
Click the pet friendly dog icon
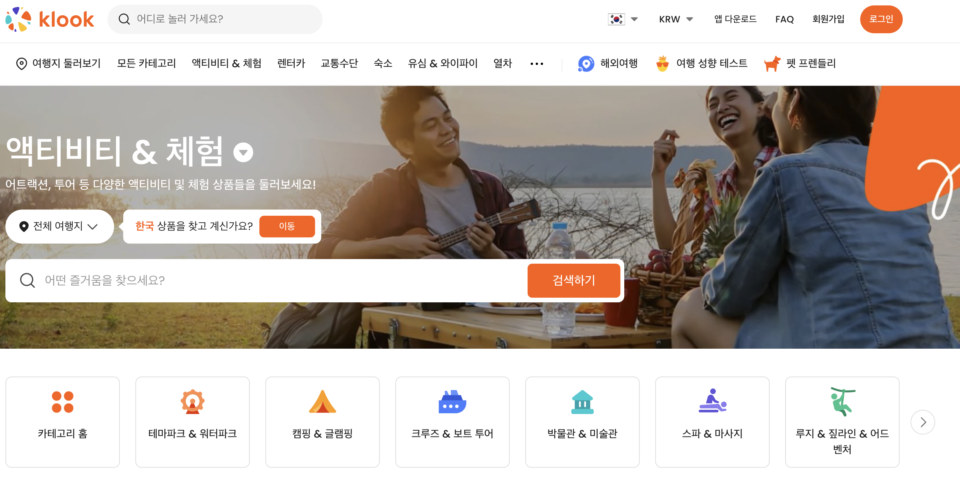772,63
